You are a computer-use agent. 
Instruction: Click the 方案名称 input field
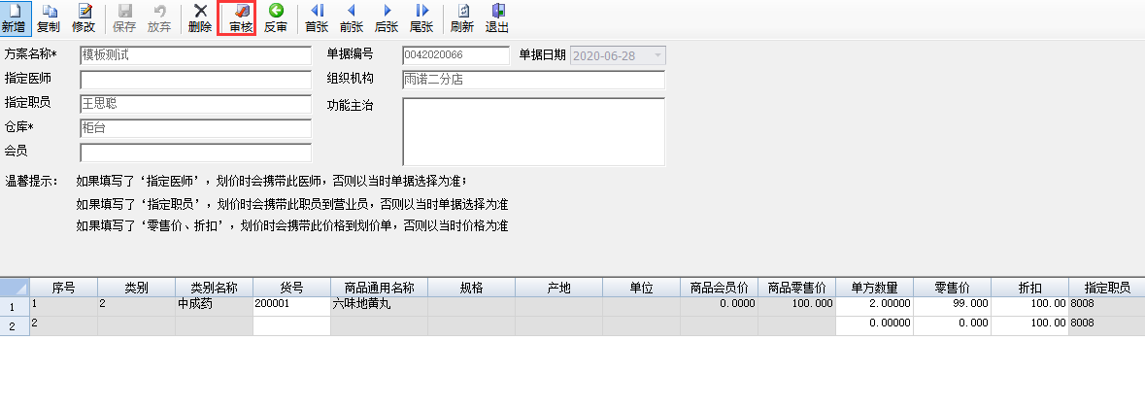tap(196, 55)
